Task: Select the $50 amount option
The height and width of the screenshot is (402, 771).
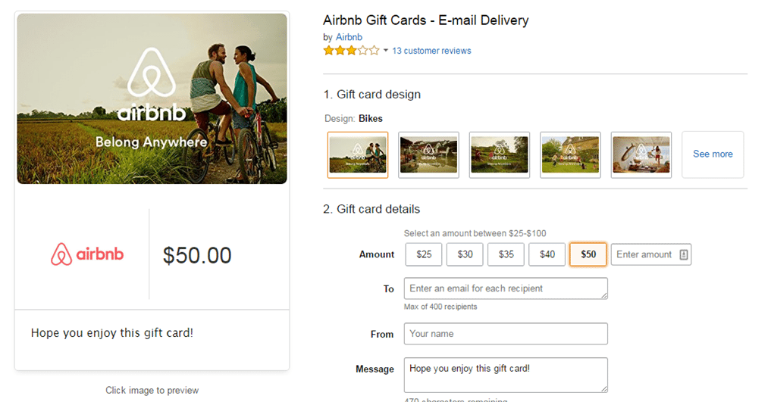Action: click(x=588, y=255)
